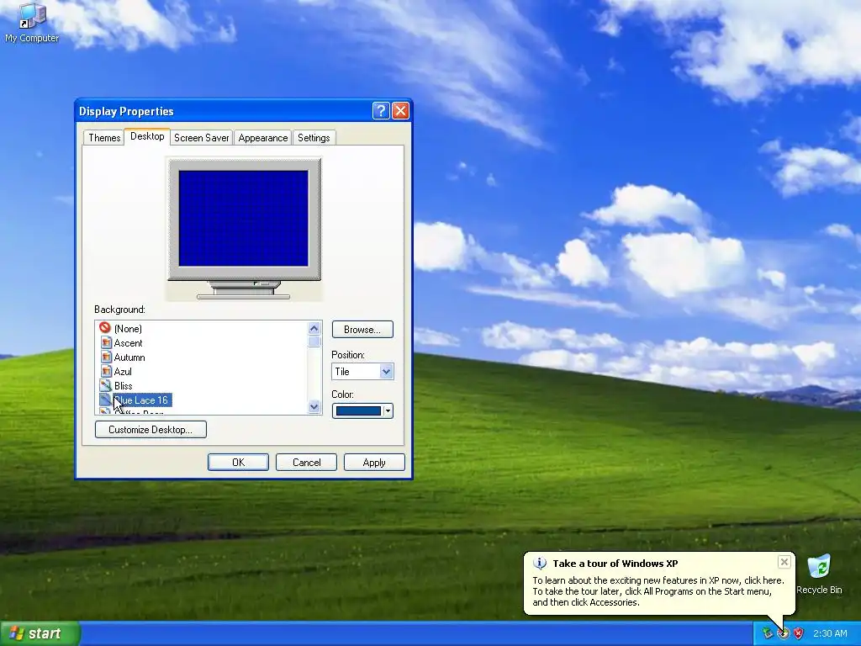This screenshot has height=646, width=861.
Task: Click Cancel in Display Properties
Action: tap(306, 463)
